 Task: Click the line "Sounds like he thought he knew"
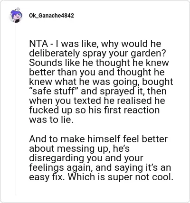click(99, 63)
